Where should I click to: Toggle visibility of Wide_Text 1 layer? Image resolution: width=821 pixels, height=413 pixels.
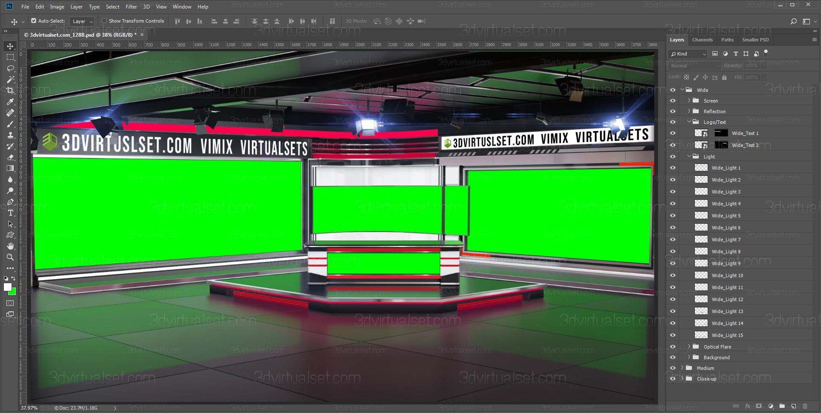coord(673,133)
